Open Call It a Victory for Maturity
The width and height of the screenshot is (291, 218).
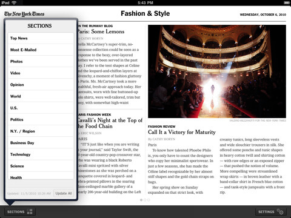click(x=182, y=132)
